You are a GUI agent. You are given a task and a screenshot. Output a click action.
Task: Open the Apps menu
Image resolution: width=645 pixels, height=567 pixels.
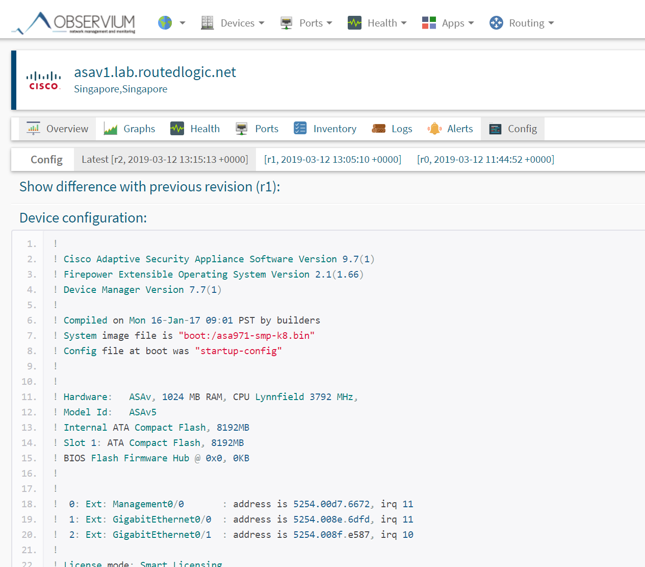coord(453,23)
